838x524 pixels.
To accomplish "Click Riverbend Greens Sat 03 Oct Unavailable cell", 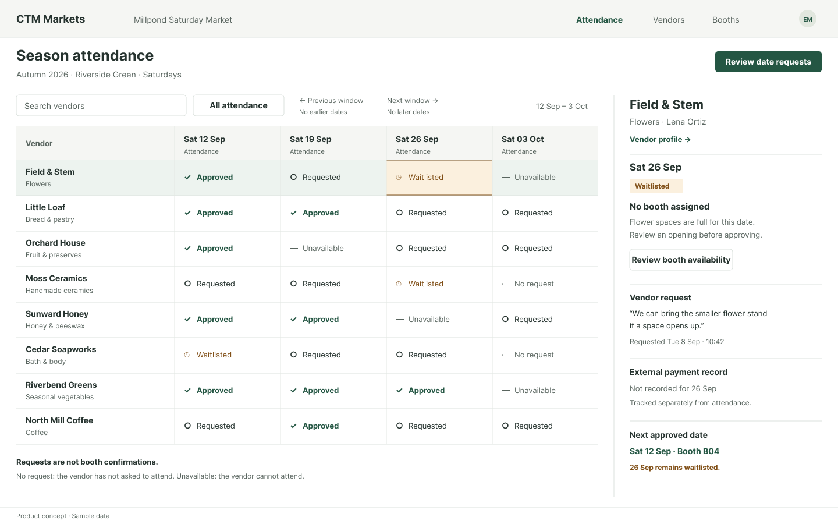I will click(x=545, y=391).
